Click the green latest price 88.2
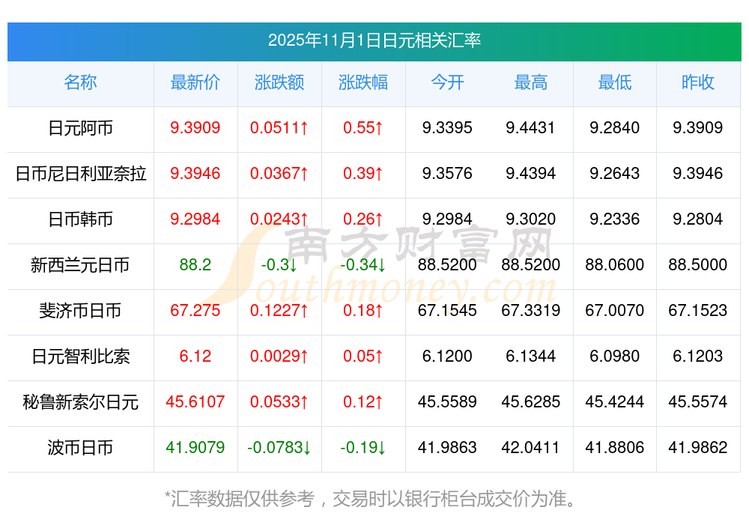The height and width of the screenshot is (522, 749). coord(195,265)
